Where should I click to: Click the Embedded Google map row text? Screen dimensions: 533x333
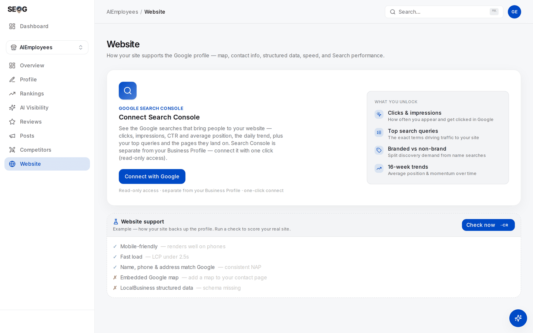(150, 277)
